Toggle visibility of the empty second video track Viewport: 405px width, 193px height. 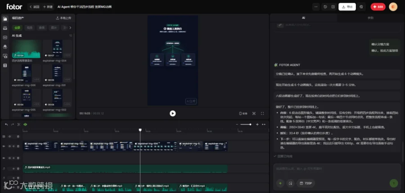pyautogui.click(x=10, y=158)
